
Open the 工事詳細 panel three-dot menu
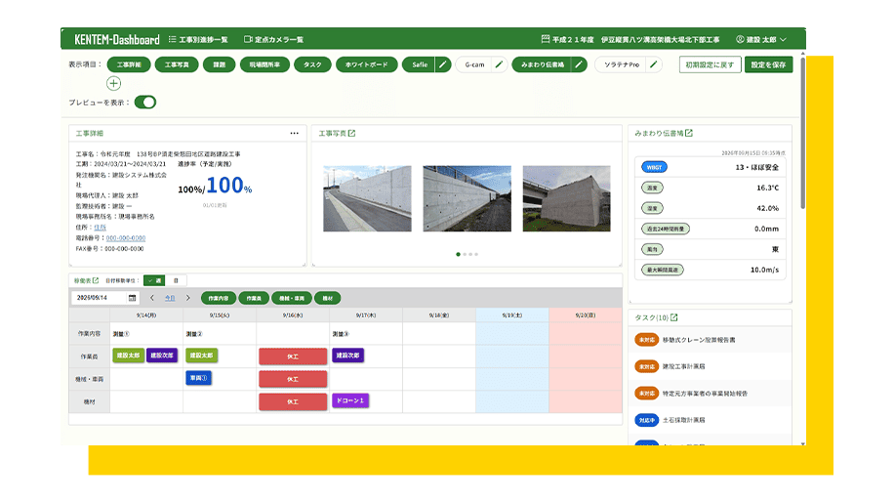pyautogui.click(x=294, y=133)
